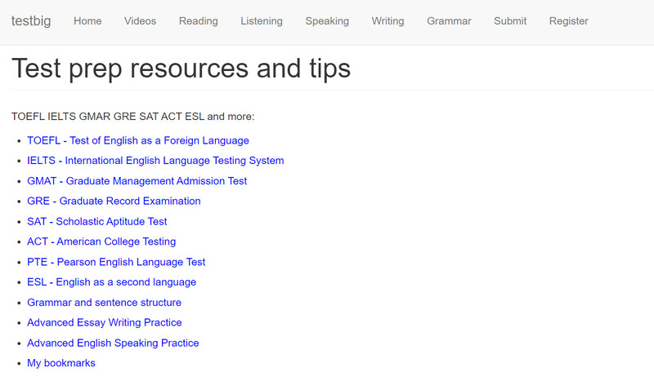
Task: Open the My bookmarks link
Action: pyautogui.click(x=60, y=363)
